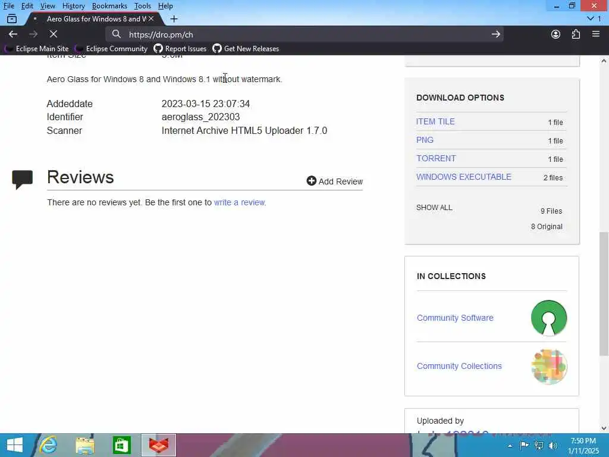Image resolution: width=609 pixels, height=457 pixels.
Task: Click the taskbar clock showing 7:50 PM
Action: coord(583,446)
